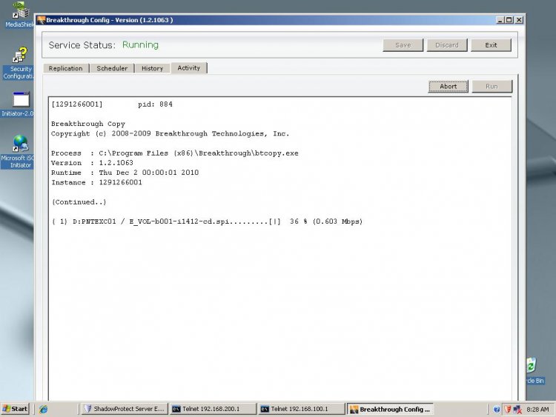This screenshot has width=556, height=417.
Task: Open the Start menu
Action: tap(15, 409)
